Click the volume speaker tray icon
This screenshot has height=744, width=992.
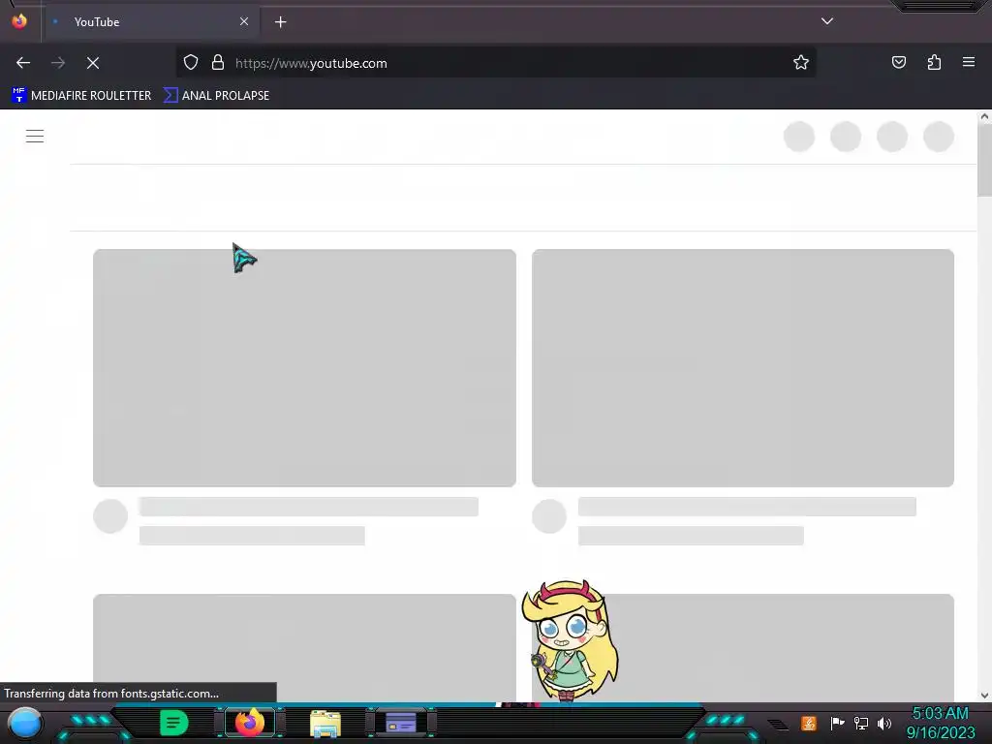884,723
